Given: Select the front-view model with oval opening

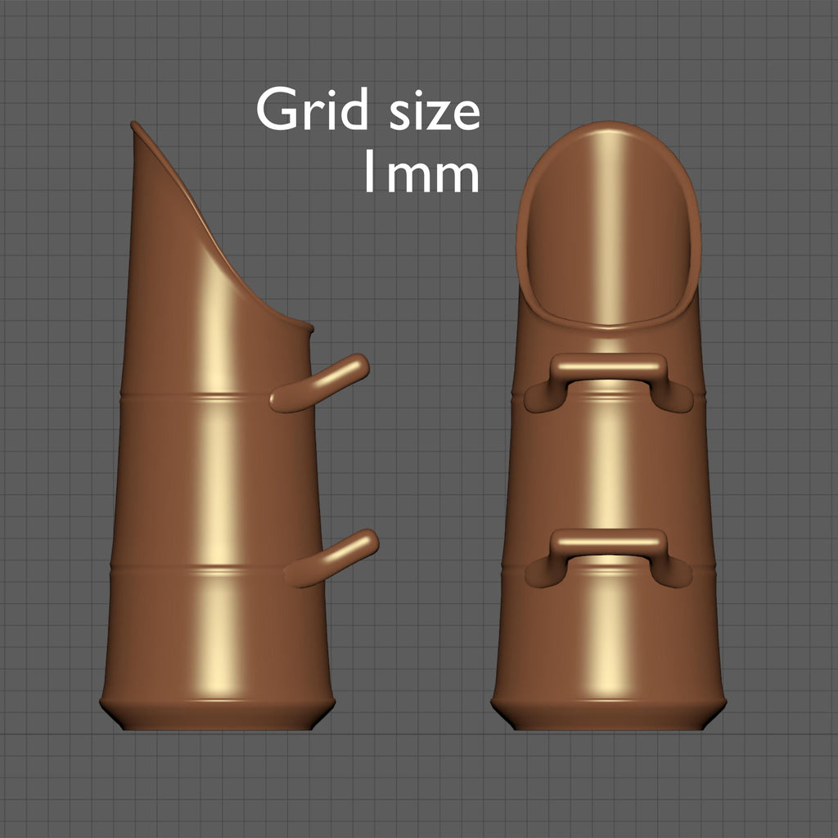Looking at the screenshot, I should [609, 426].
